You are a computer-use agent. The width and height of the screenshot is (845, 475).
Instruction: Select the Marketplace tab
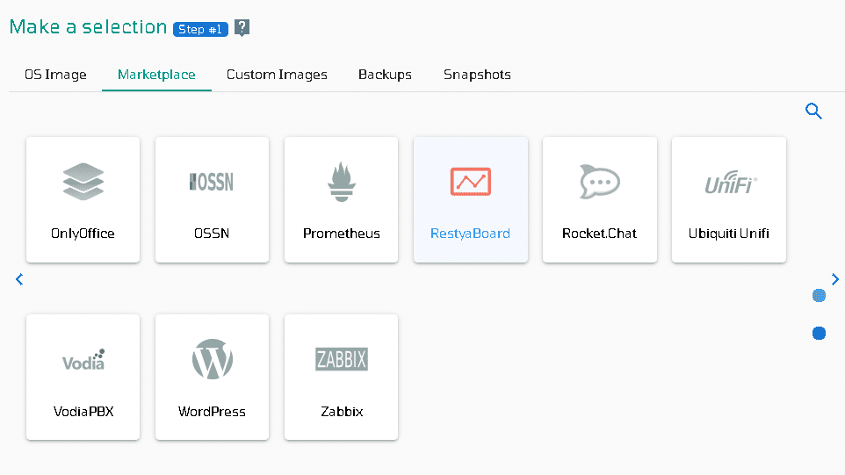point(156,75)
